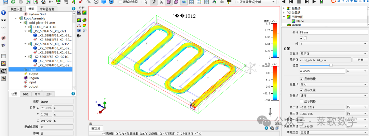
Task: Click the 速度 color legend bar
Action: coord(274,41)
